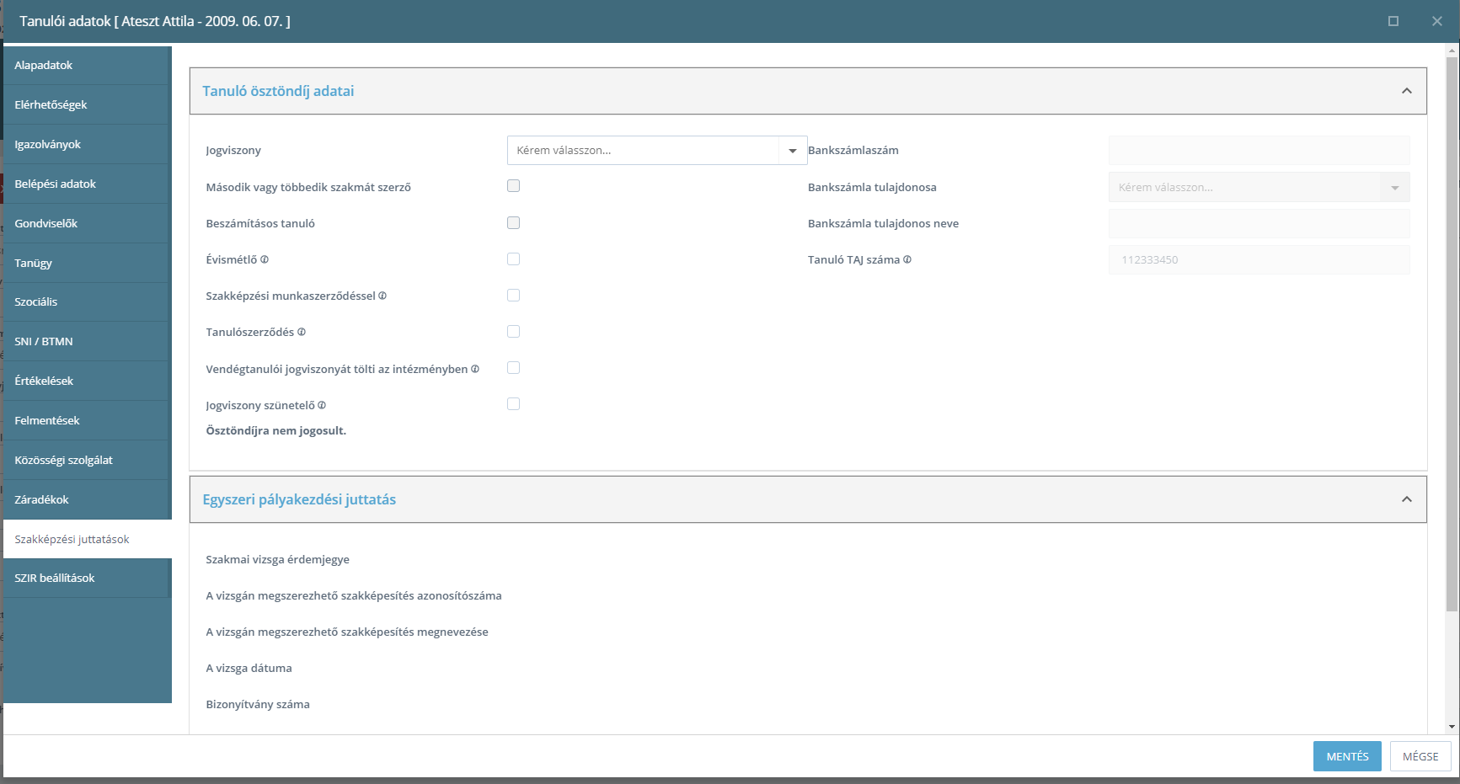
Task: Click info icon beside Vendégtanulói jogviszonyát label
Action: [475, 369]
